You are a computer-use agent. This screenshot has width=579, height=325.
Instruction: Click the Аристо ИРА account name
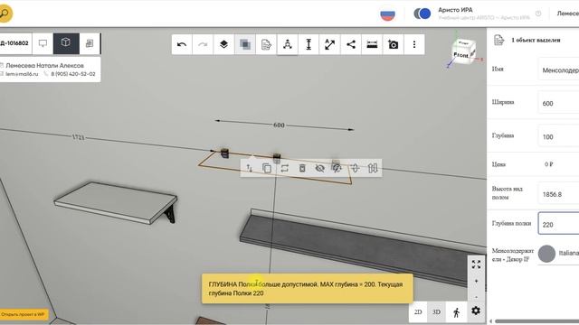point(455,10)
